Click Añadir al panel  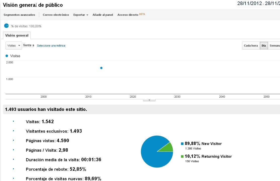tap(103, 15)
